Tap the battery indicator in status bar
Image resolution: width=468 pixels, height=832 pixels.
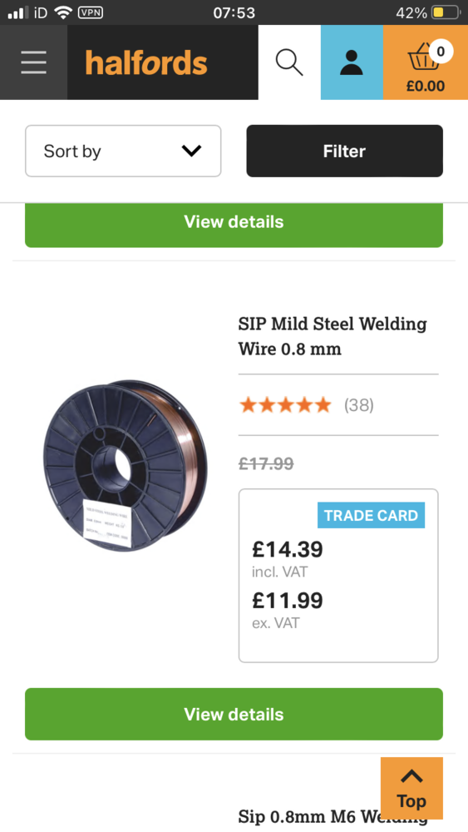tap(446, 12)
